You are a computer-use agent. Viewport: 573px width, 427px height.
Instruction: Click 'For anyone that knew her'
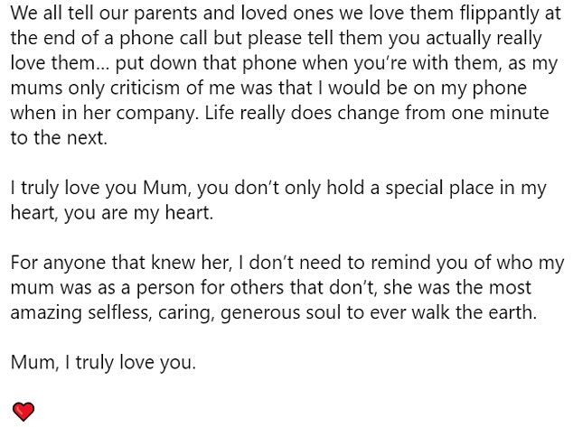coord(120,263)
